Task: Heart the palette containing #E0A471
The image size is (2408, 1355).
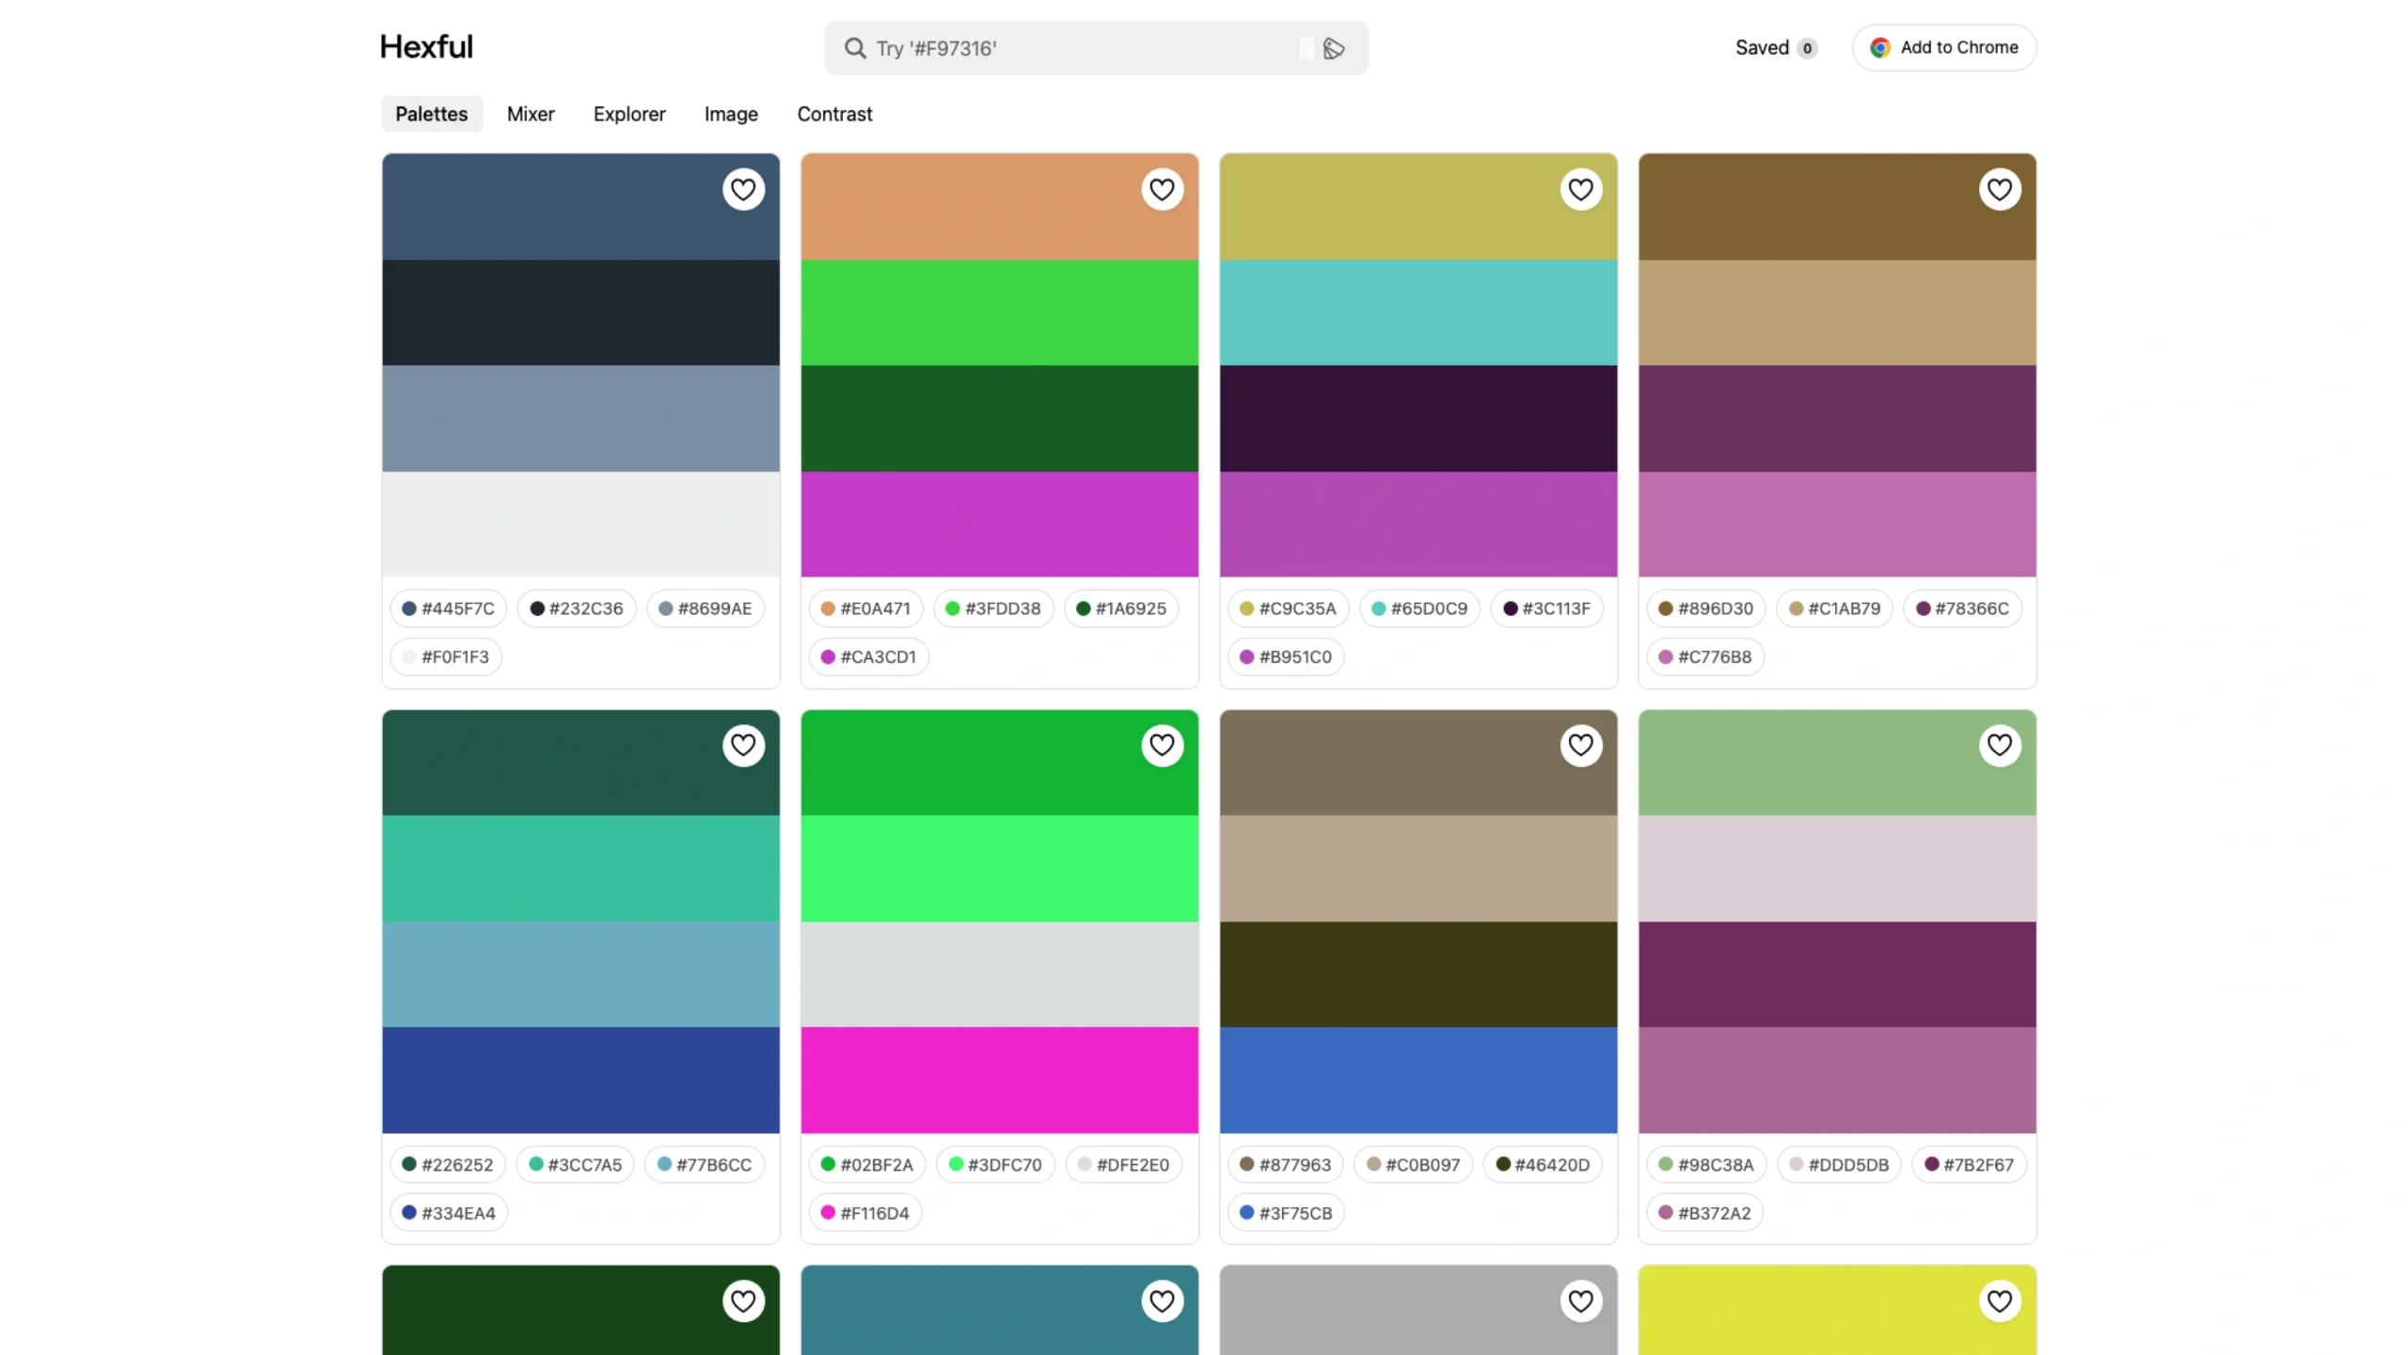Action: (x=1162, y=190)
